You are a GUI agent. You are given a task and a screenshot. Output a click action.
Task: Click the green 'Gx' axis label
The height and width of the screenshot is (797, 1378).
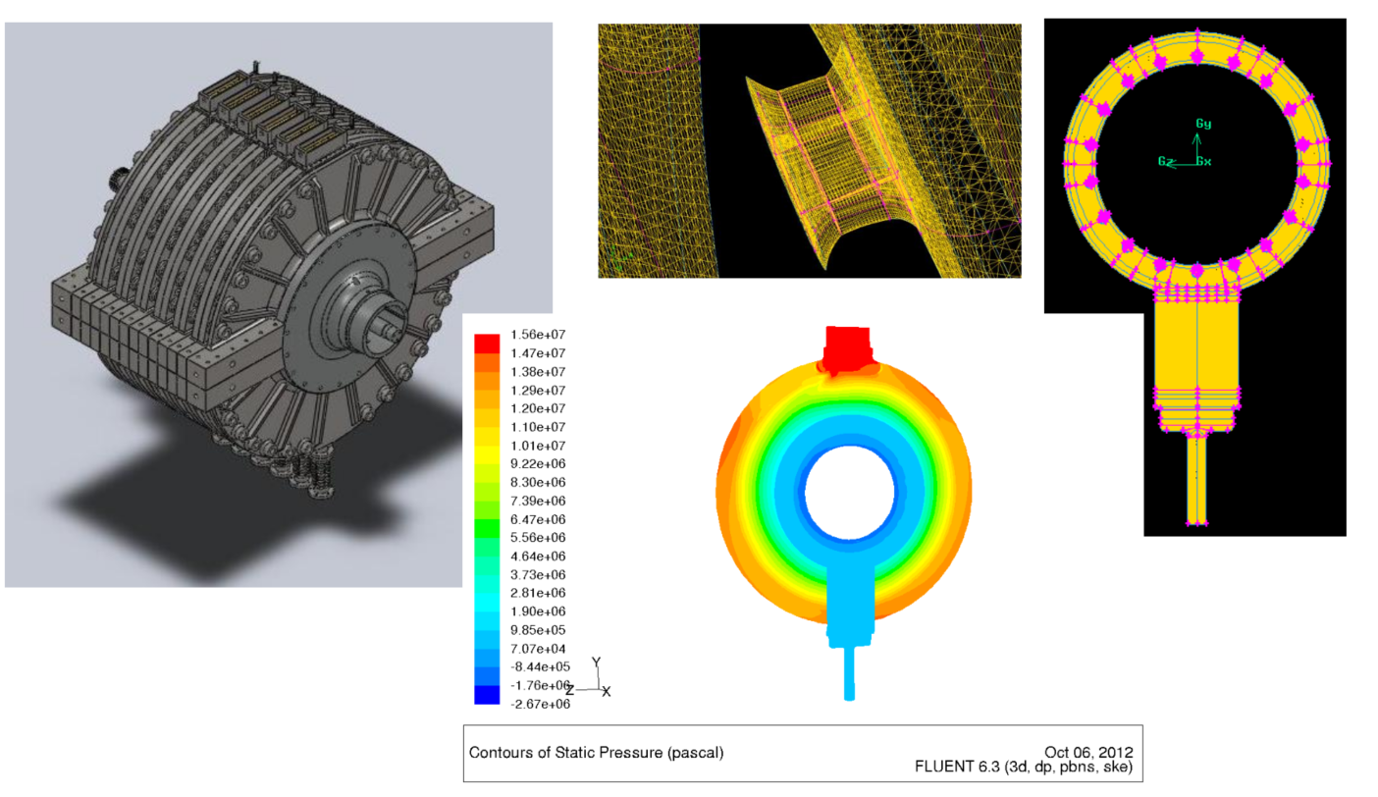click(1203, 161)
